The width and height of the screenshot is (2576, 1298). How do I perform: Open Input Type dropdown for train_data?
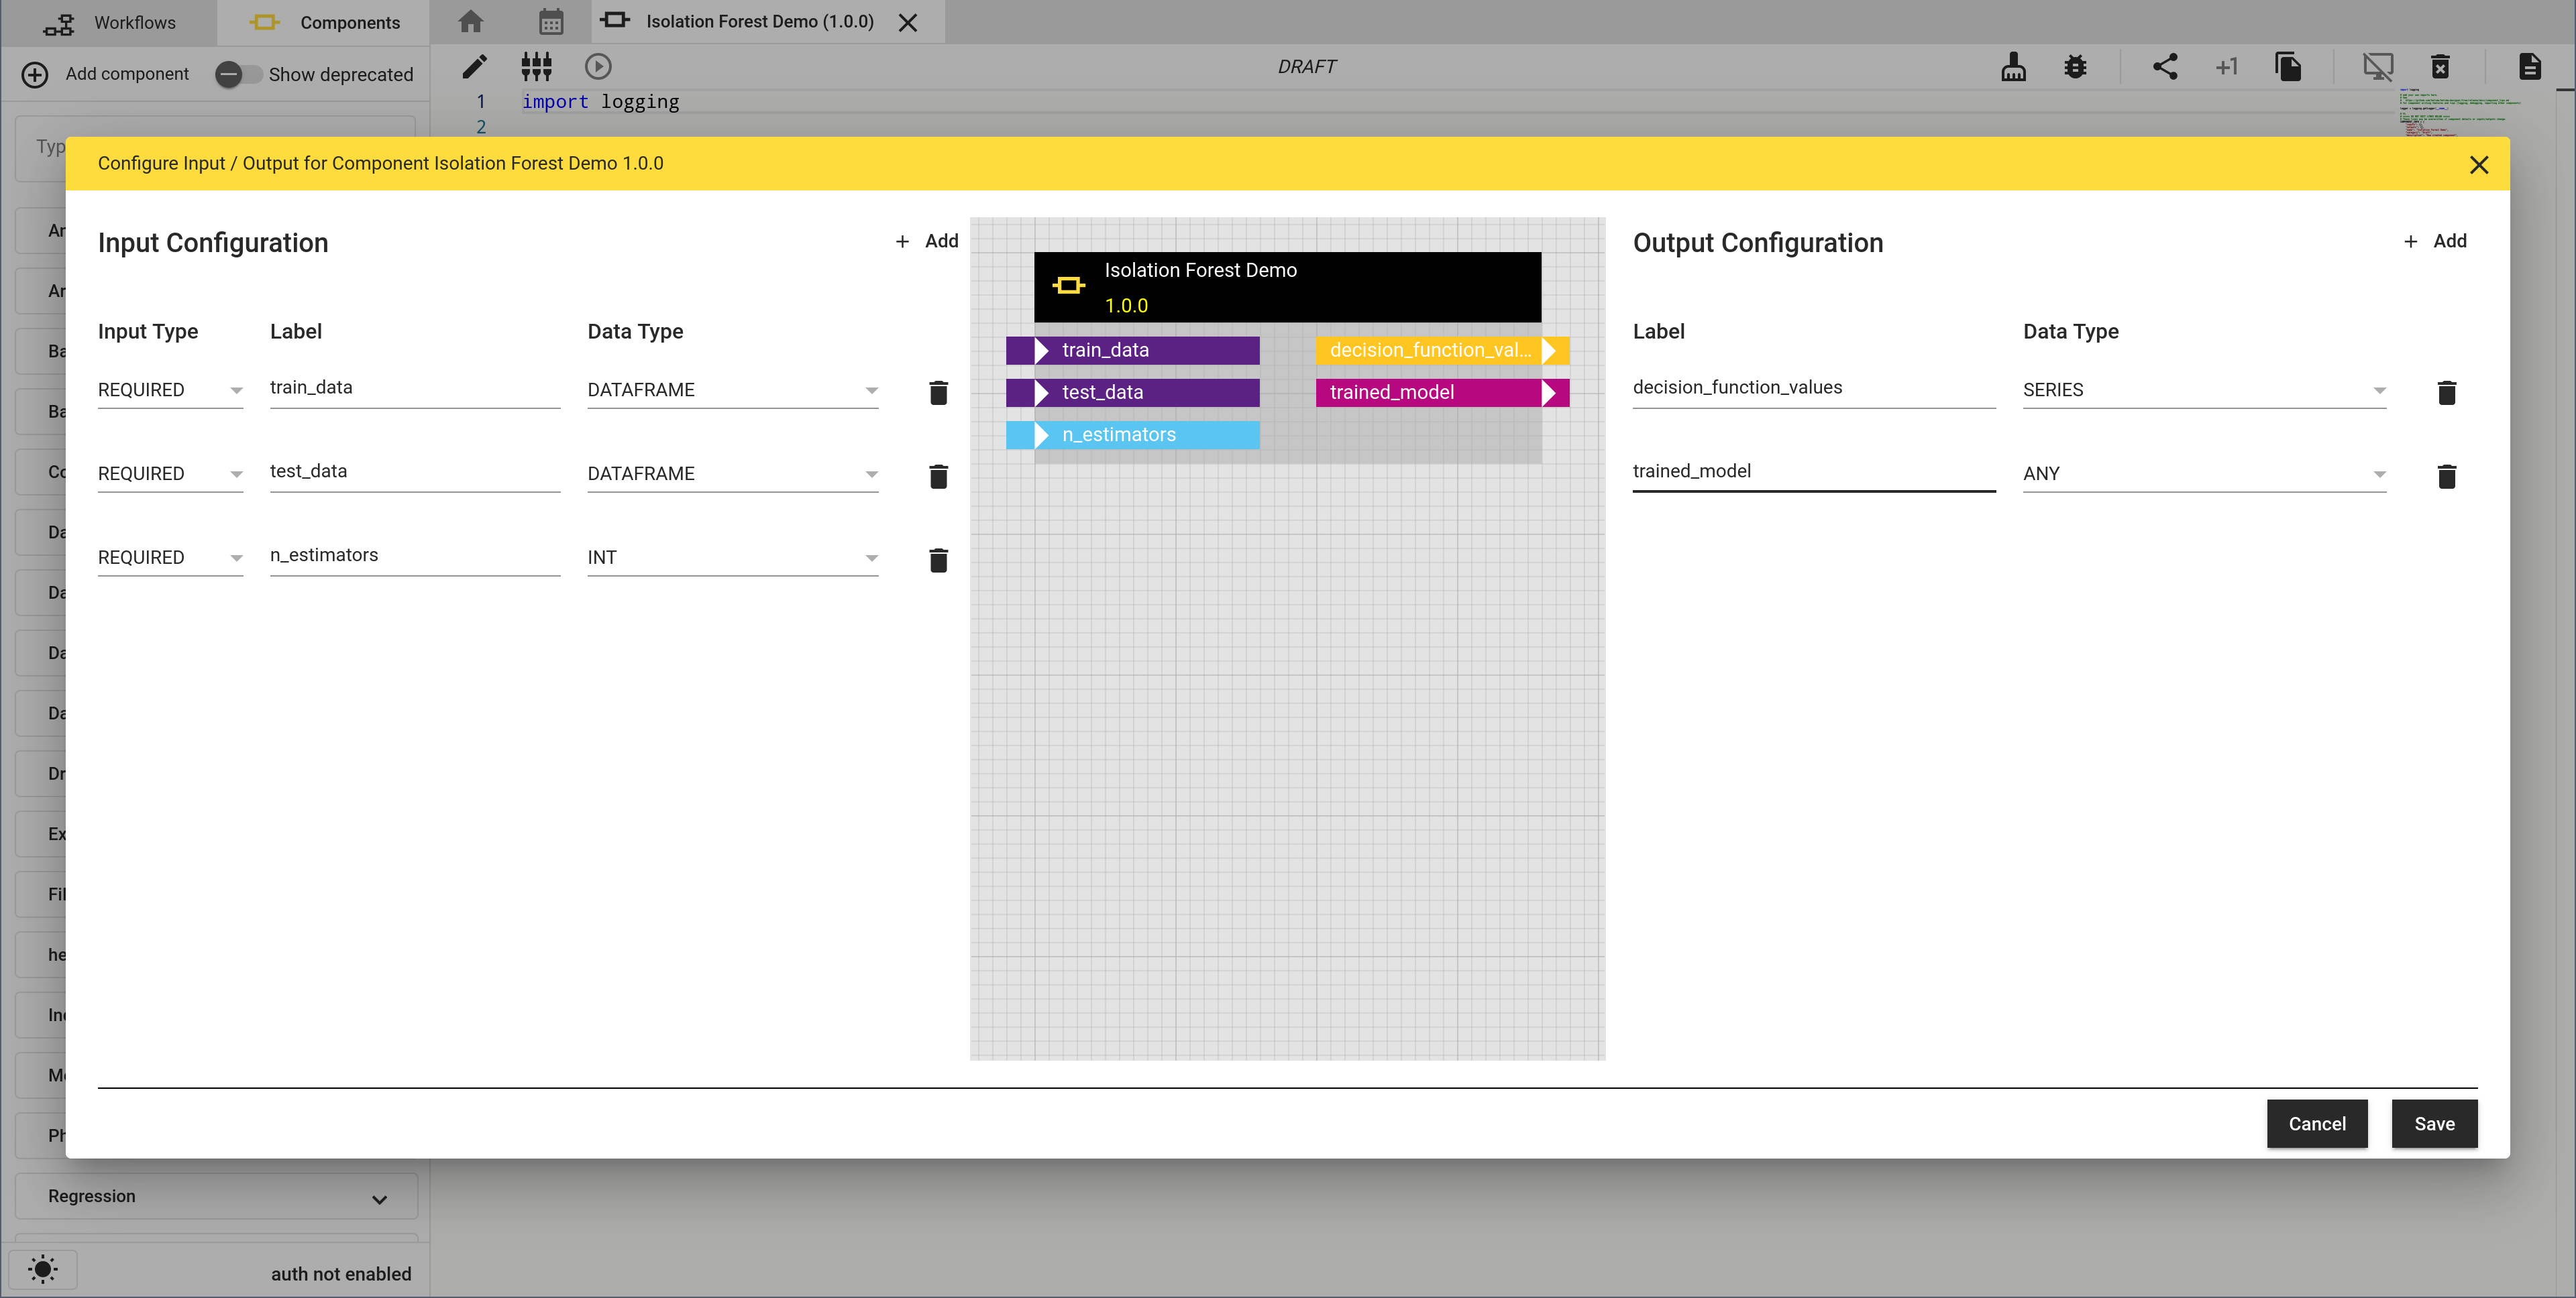[170, 390]
